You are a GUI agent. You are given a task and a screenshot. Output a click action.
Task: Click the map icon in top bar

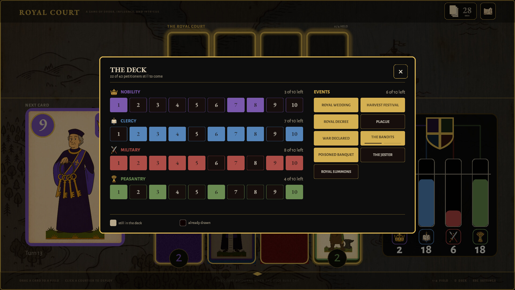coord(488,11)
